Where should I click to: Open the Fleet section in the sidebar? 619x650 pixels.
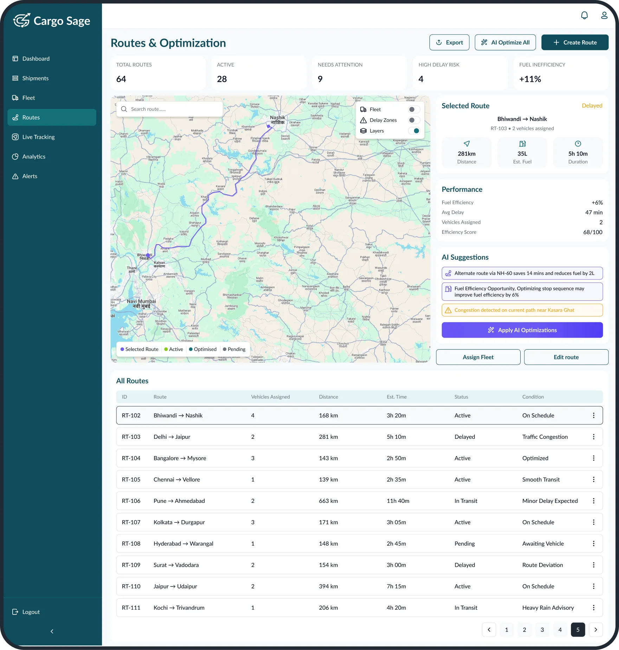(x=28, y=97)
